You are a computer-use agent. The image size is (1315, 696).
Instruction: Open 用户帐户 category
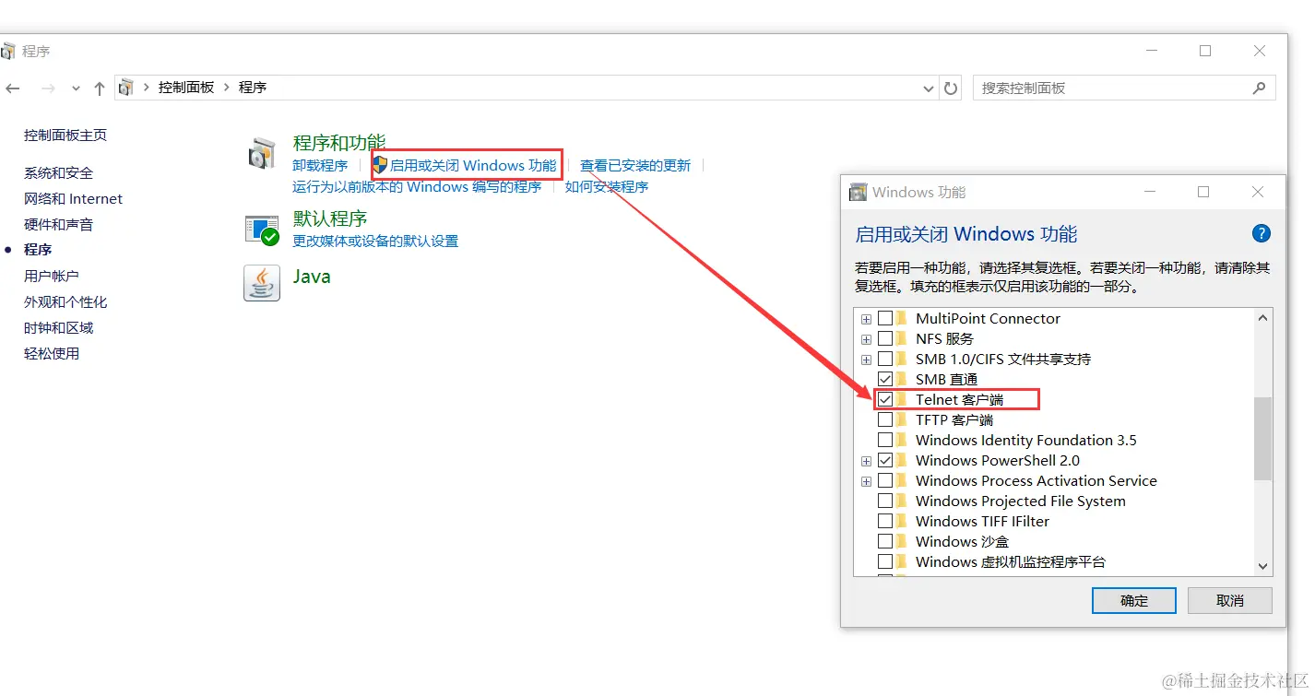coord(52,277)
